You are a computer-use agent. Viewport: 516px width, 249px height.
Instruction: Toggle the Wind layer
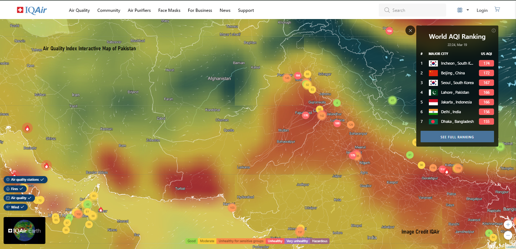(x=16, y=207)
